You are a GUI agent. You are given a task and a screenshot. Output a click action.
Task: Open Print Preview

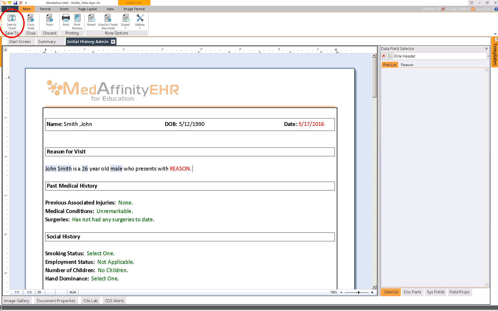(77, 22)
